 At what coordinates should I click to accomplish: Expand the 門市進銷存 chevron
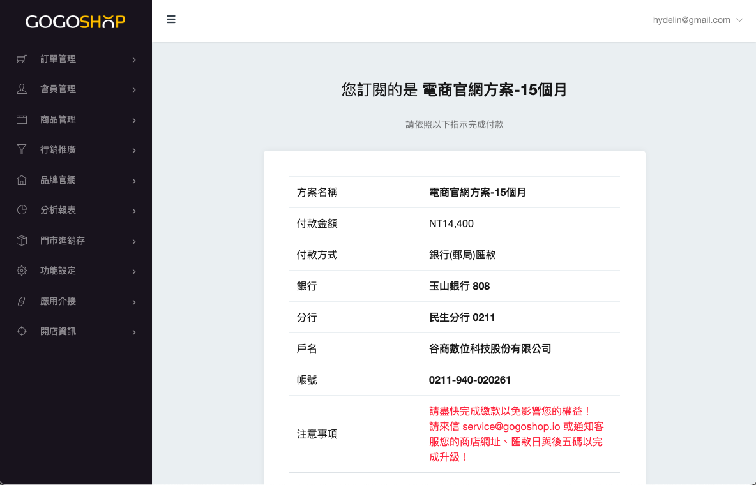134,241
